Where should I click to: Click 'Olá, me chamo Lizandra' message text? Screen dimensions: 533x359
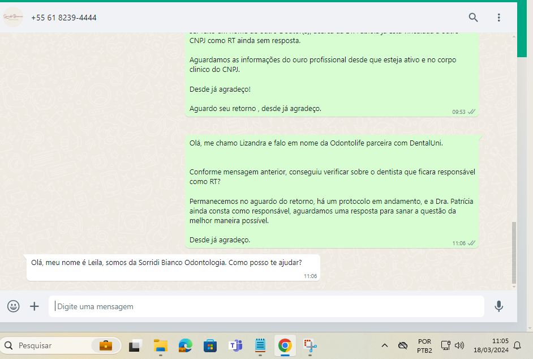316,143
